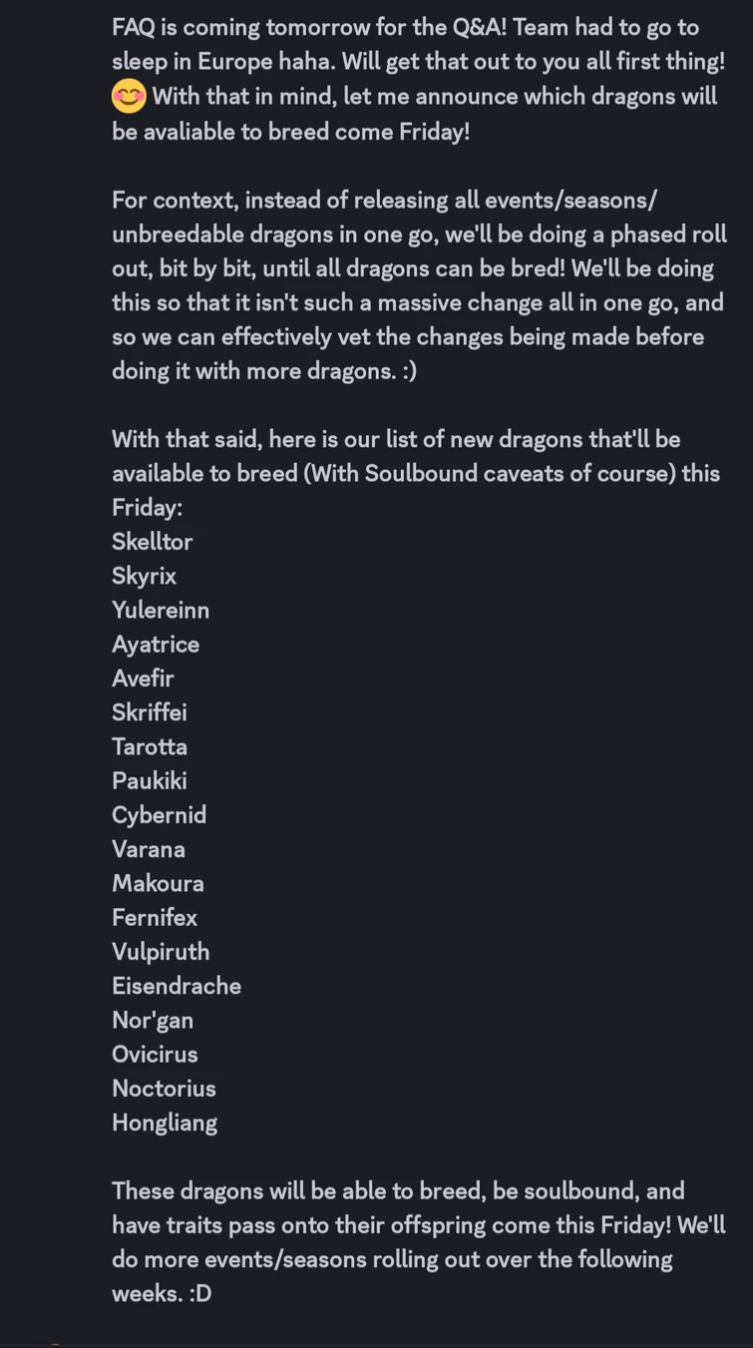Click Hongliang at the list's end
This screenshot has width=753, height=1348.
165,1123
